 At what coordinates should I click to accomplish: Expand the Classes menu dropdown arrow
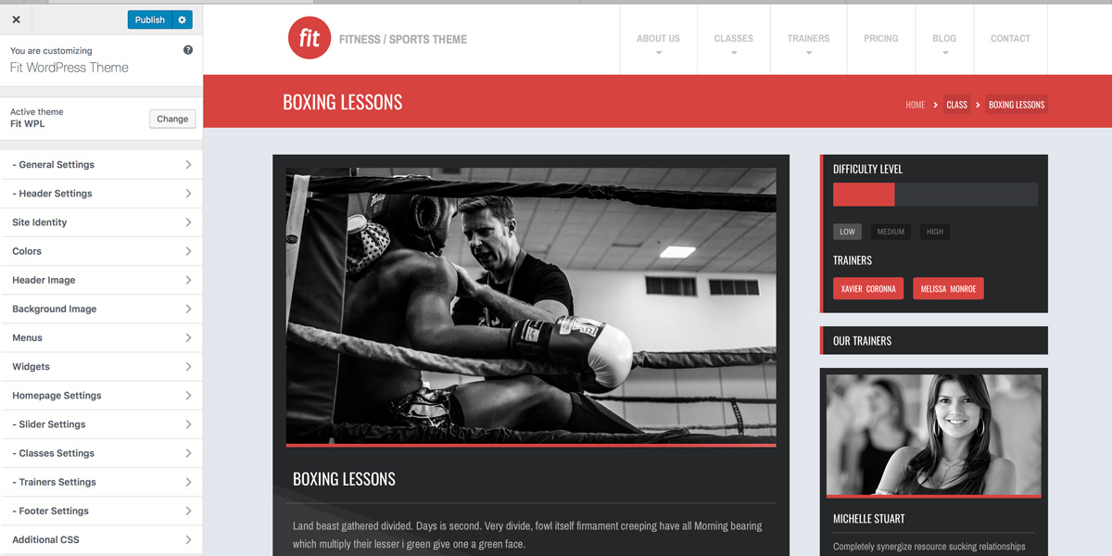coord(734,54)
